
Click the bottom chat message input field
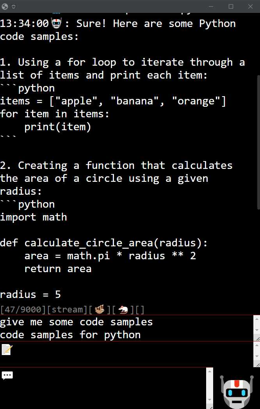click(103, 388)
